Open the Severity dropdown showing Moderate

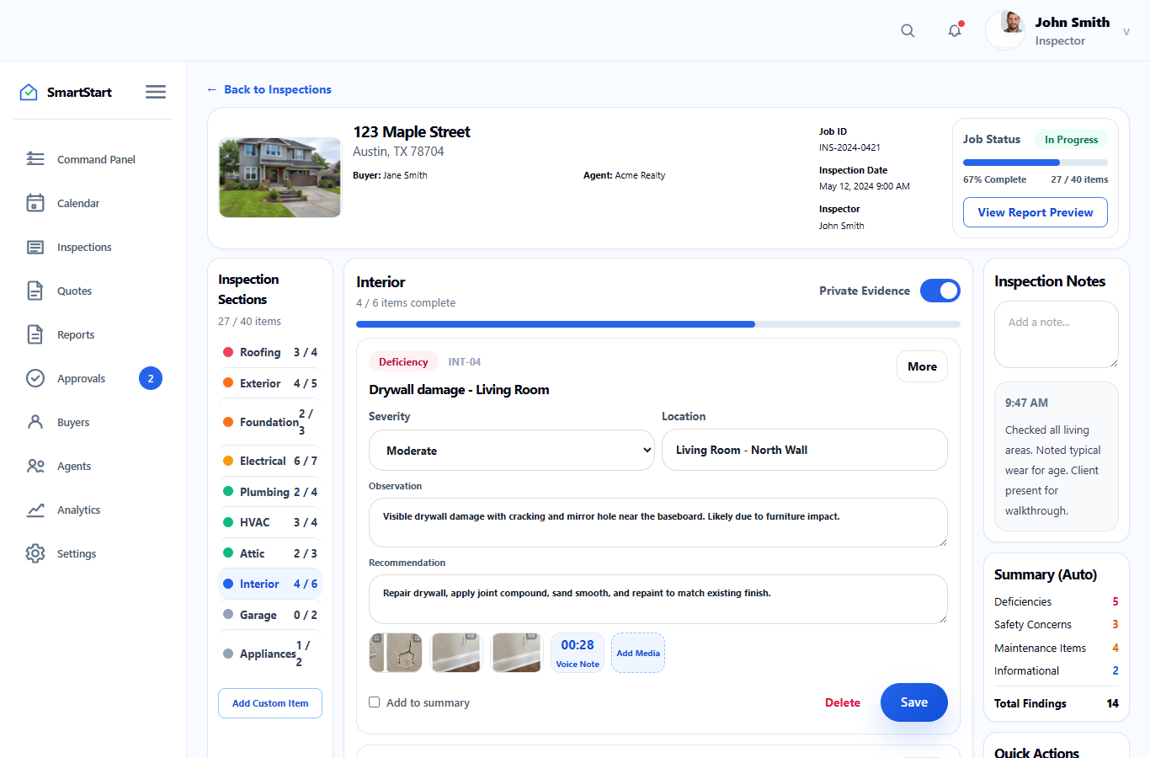coord(512,450)
